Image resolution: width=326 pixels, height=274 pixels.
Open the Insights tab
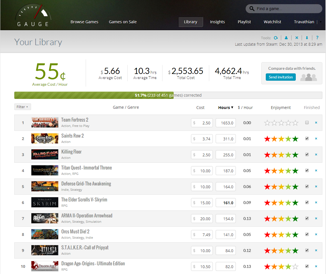coord(217,22)
